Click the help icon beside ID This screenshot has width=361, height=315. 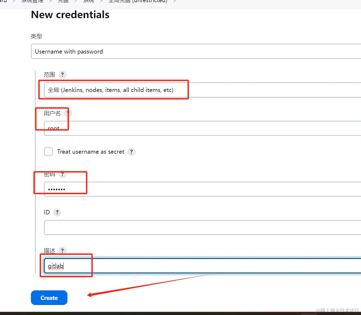[x=57, y=212]
